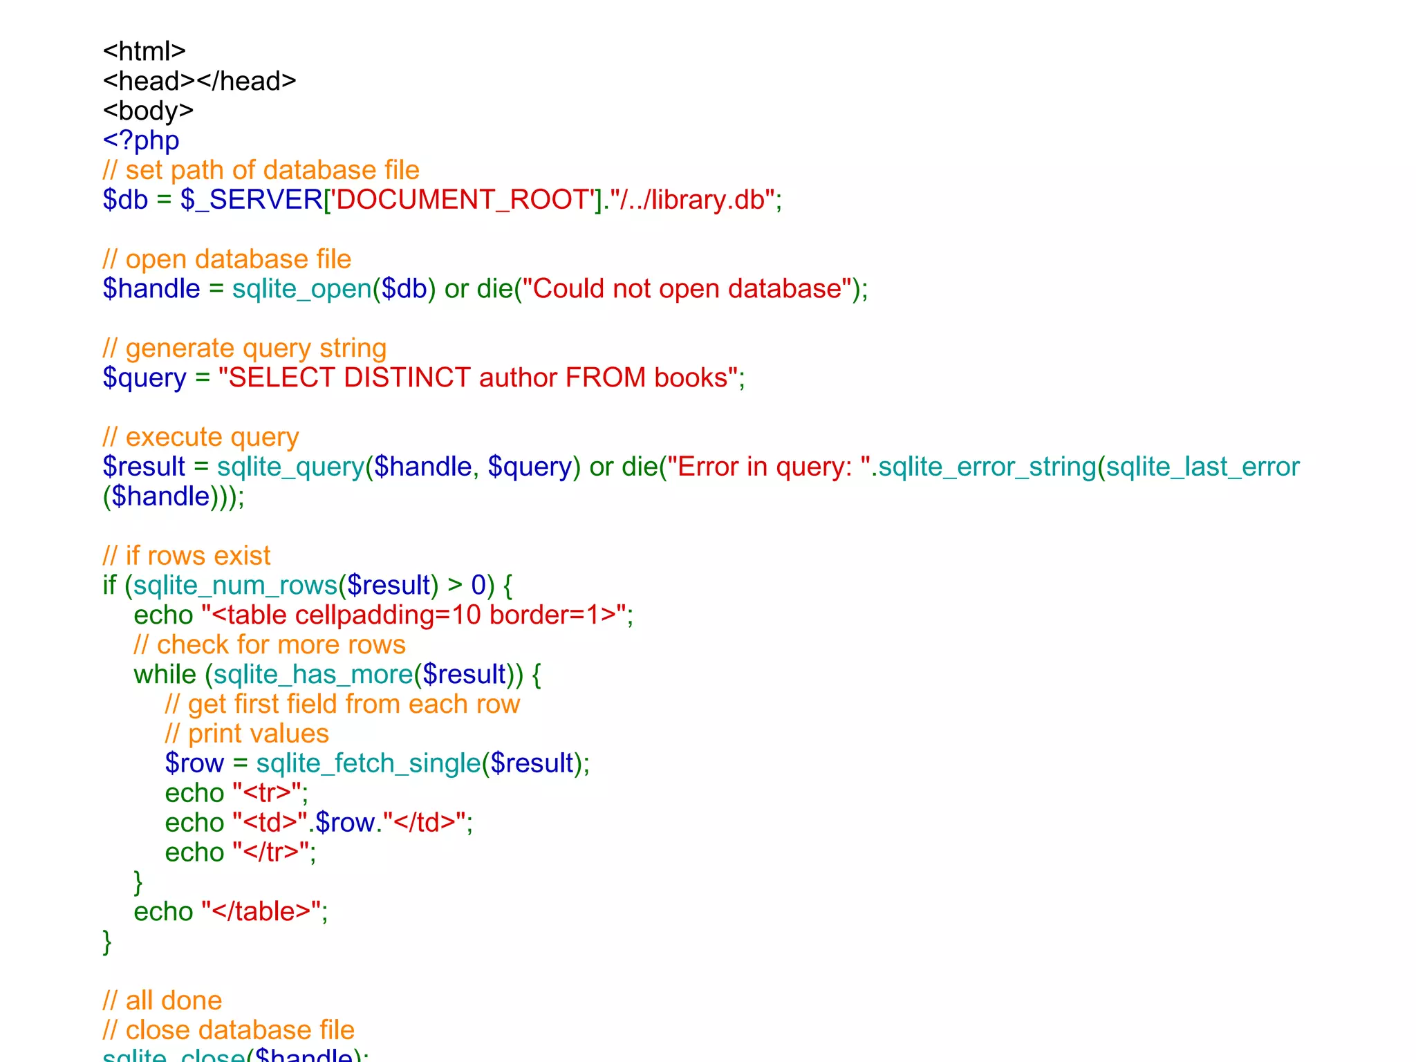Click comment '// set path of database file'
This screenshot has width=1416, height=1062.
[261, 170]
